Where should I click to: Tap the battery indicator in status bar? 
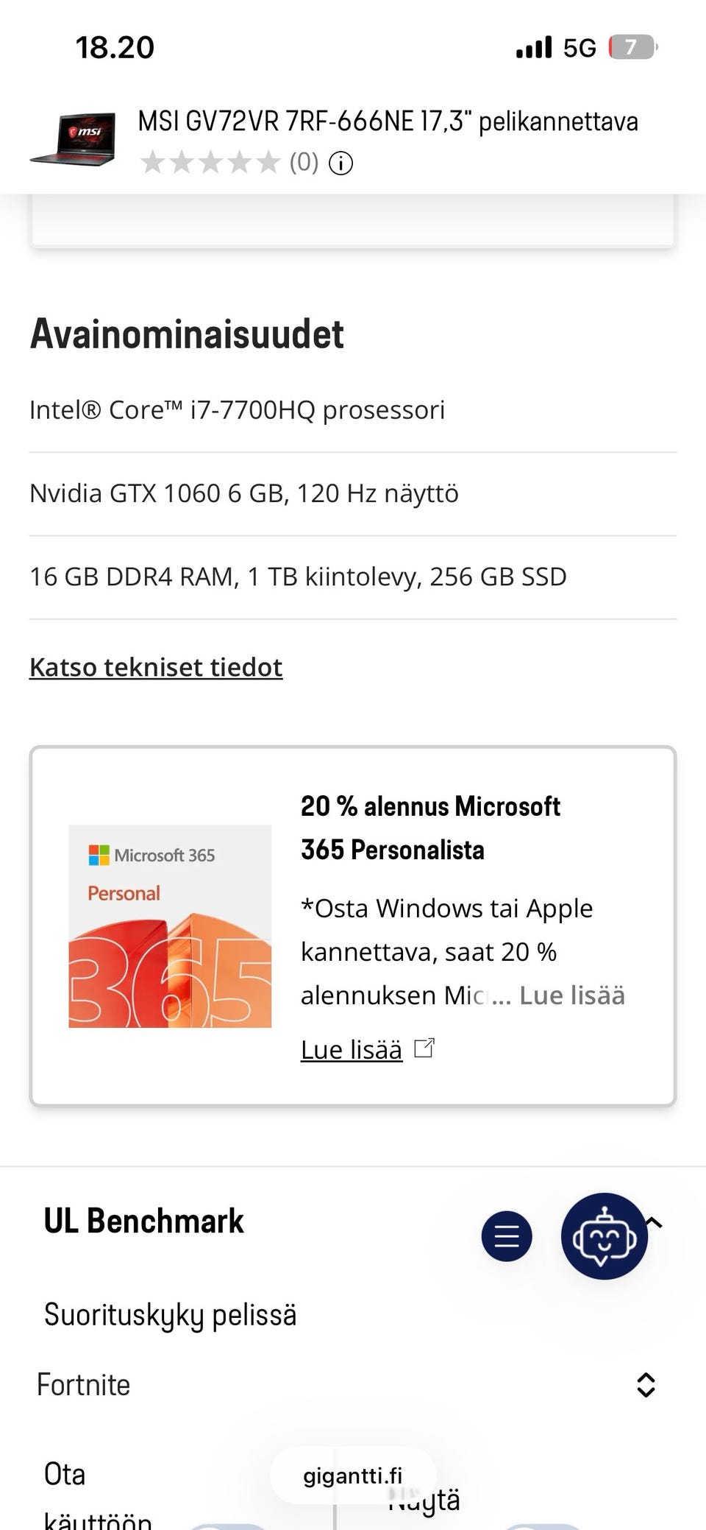pos(632,48)
